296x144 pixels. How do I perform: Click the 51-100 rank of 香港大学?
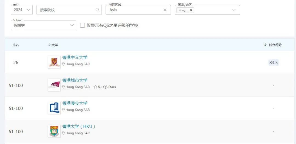pyautogui.click(x=16, y=131)
